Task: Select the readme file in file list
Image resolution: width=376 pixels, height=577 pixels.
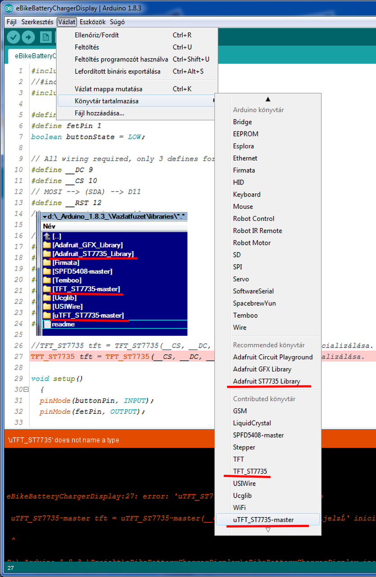Action: [59, 324]
